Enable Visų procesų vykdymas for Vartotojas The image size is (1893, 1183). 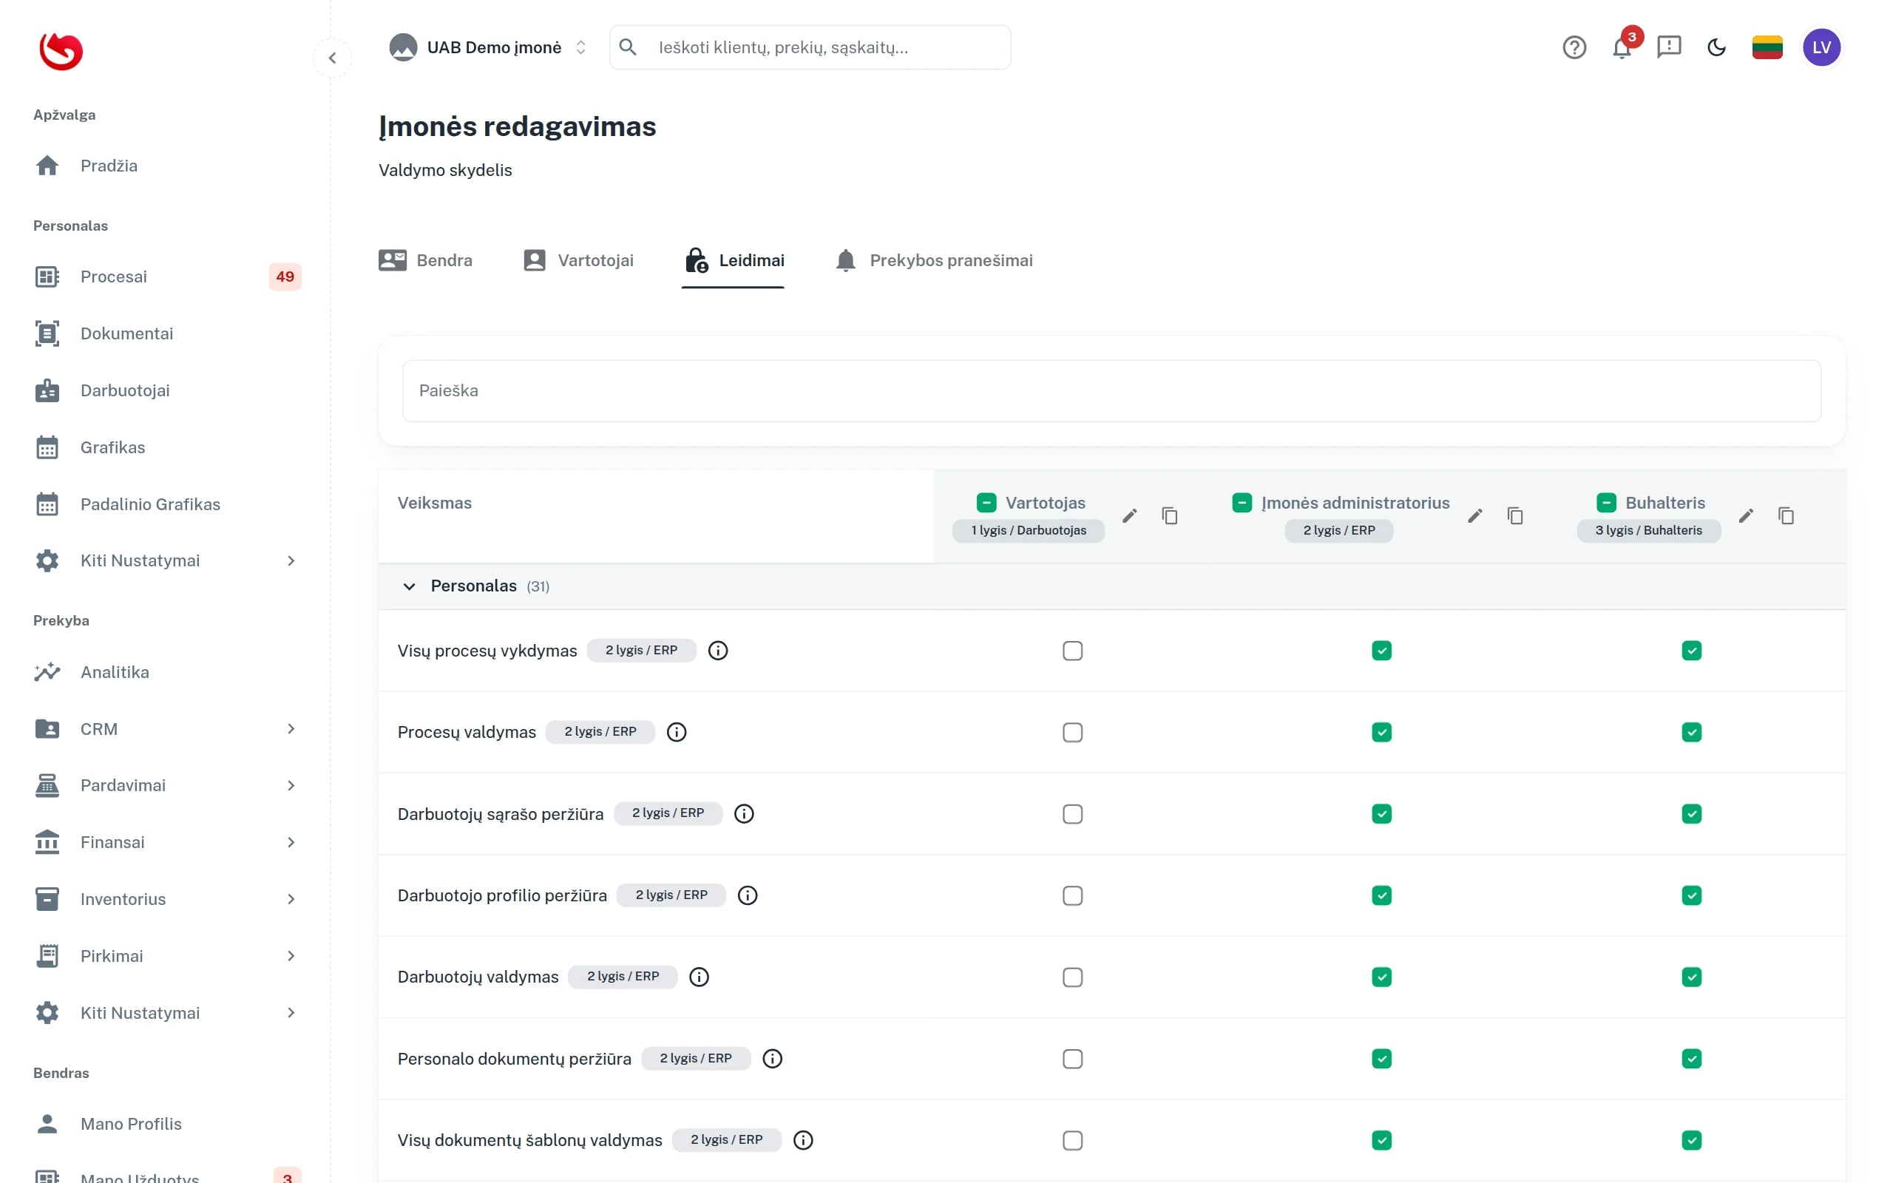[1072, 651]
